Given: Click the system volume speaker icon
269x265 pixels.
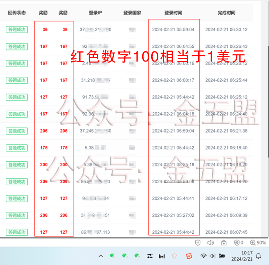Looking at the screenshot, I should pyautogui.click(x=212, y=256).
